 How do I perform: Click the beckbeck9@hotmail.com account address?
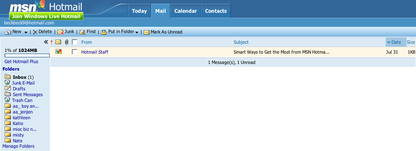(29, 23)
